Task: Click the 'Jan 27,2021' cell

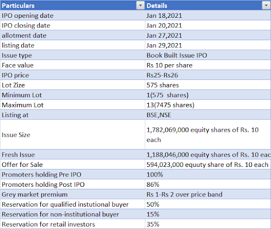Action: (x=208, y=35)
